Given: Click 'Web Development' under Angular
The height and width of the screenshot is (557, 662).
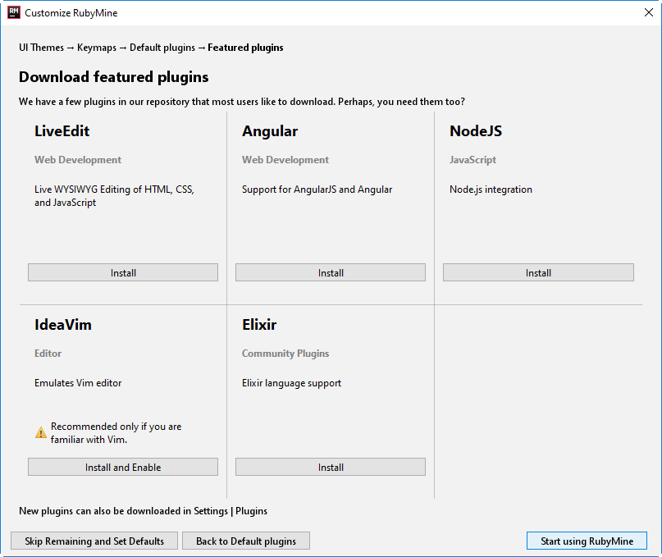Looking at the screenshot, I should click(x=285, y=160).
